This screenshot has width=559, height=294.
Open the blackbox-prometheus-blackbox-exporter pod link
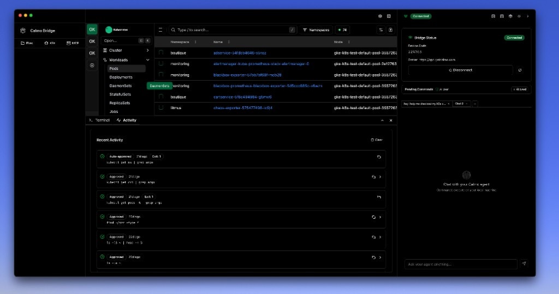pos(267,86)
